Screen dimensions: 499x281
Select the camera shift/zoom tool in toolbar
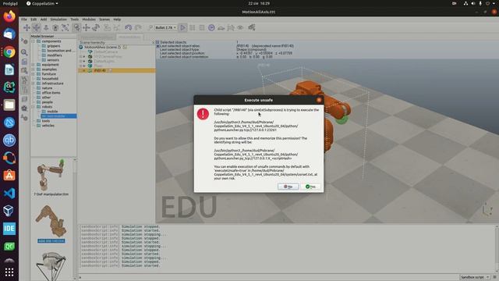(x=46, y=28)
